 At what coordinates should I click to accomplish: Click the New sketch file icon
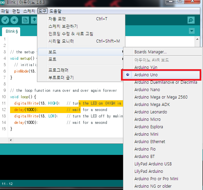25,20
